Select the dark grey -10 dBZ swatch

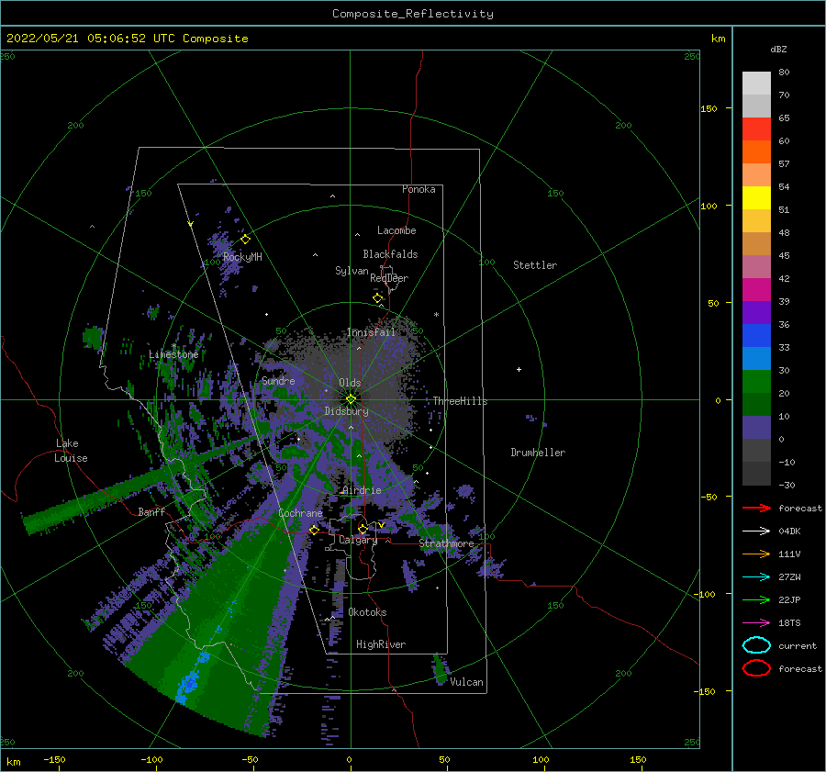tap(756, 474)
